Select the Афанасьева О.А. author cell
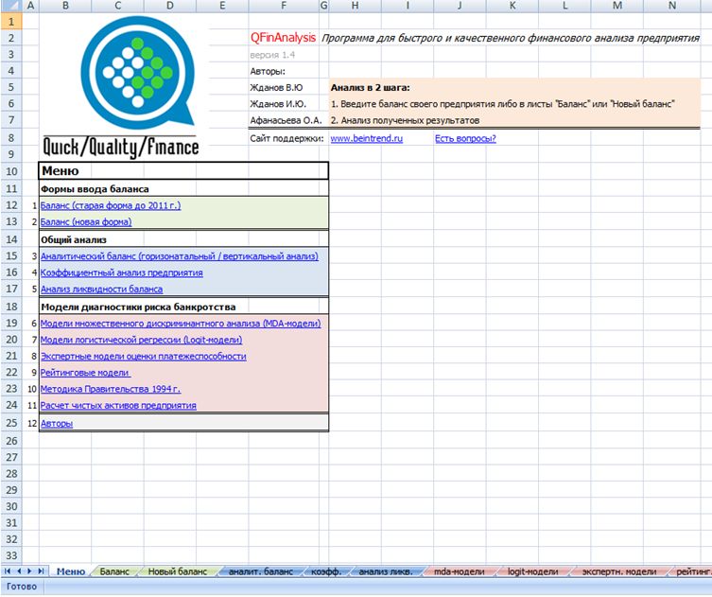Viewport: 712px width, 597px height. (286, 120)
